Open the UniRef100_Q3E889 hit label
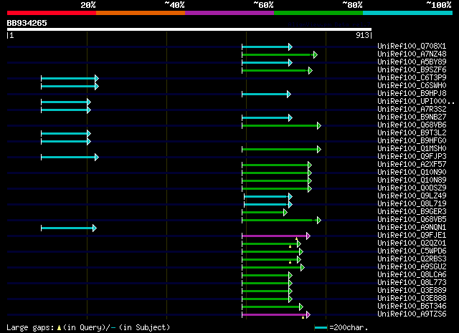The image size is (459, 333). pos(412,291)
